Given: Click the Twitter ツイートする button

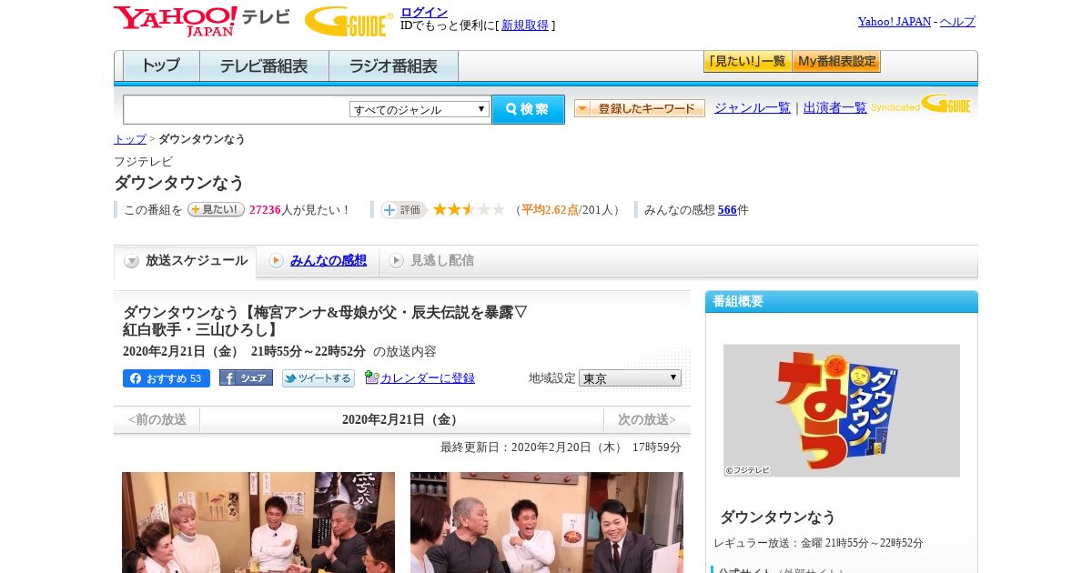Looking at the screenshot, I should tap(318, 378).
